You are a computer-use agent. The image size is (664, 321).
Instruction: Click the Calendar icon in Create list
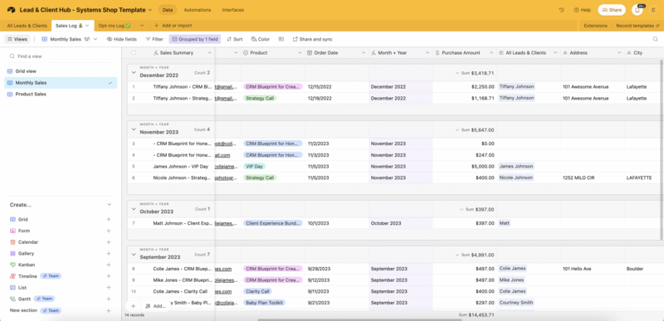[x=12, y=242]
